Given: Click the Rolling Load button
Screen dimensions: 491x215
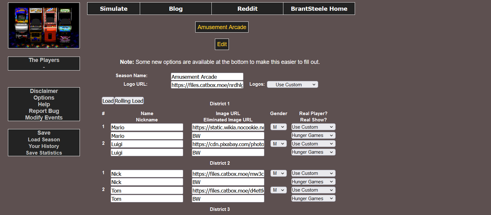Looking at the screenshot, I should (x=129, y=101).
